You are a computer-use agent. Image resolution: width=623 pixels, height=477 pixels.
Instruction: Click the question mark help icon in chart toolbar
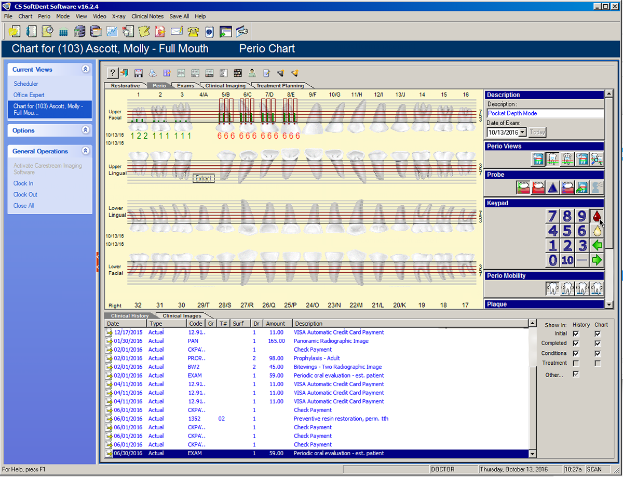pos(112,73)
